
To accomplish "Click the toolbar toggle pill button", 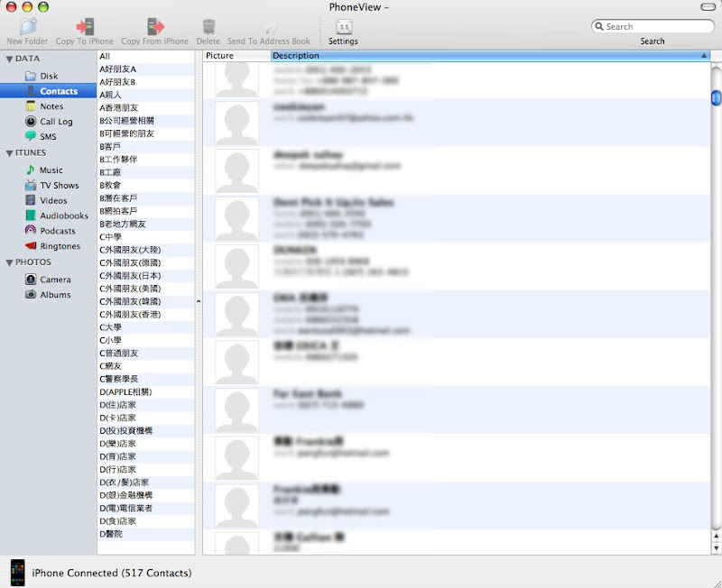I will pos(708,7).
